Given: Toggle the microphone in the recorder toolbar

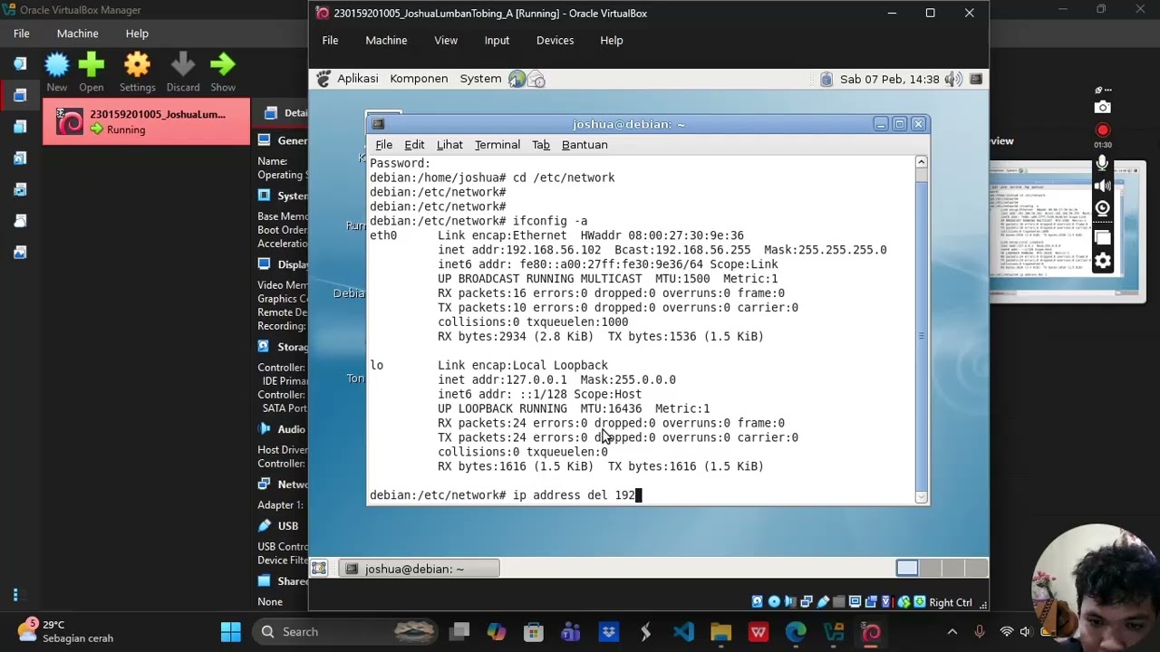Looking at the screenshot, I should [1102, 163].
